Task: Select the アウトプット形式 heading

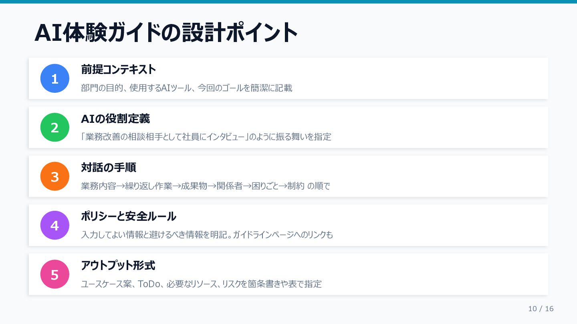Action: click(x=118, y=266)
